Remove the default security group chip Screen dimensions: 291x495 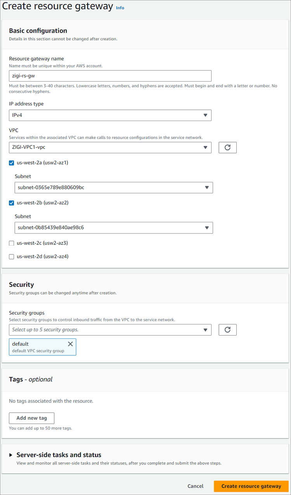click(x=70, y=344)
